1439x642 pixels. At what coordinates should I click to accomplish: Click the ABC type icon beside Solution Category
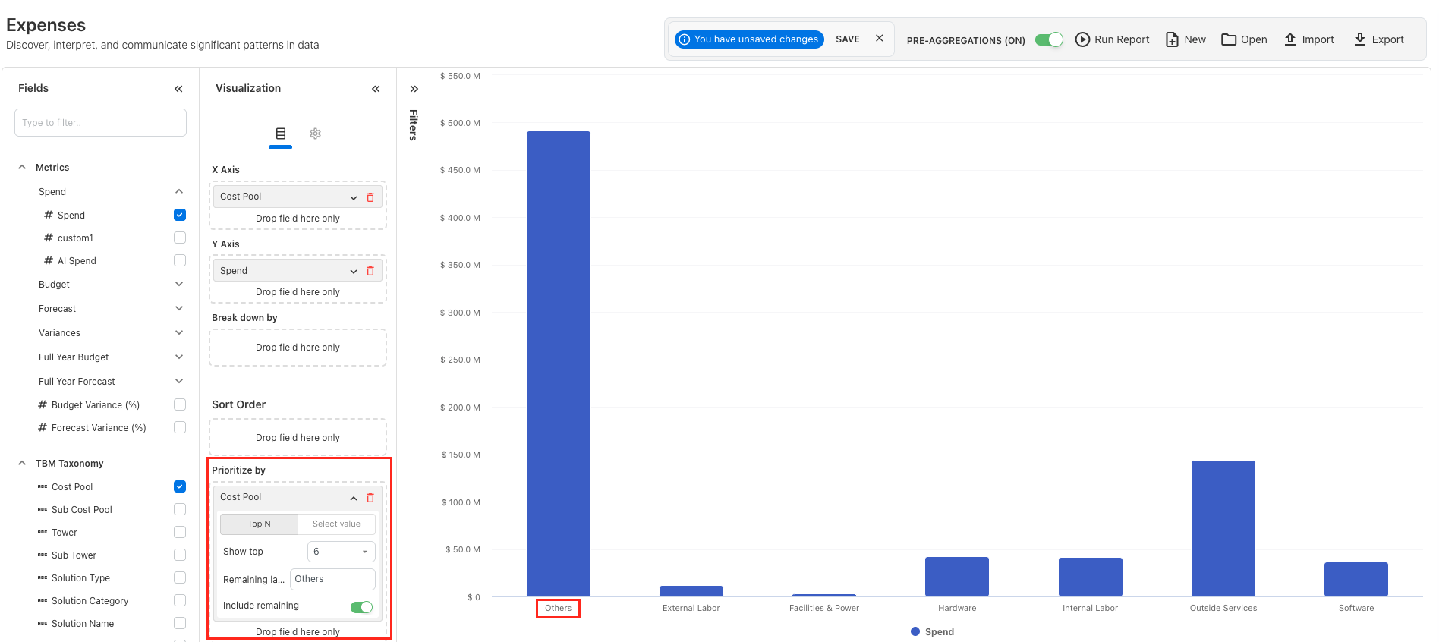pos(43,601)
